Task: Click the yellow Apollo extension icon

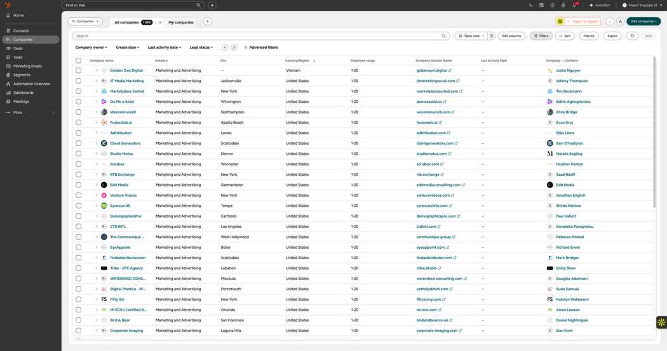Action: [x=560, y=21]
